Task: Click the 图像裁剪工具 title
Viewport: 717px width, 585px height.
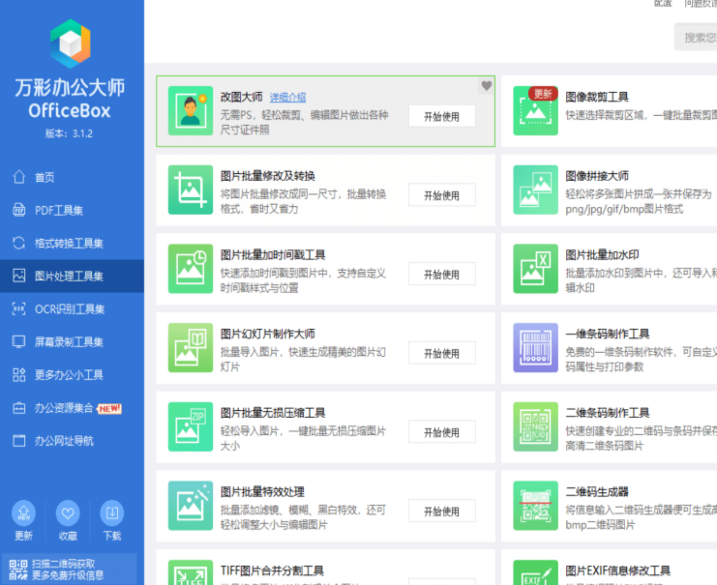Action: tap(597, 97)
